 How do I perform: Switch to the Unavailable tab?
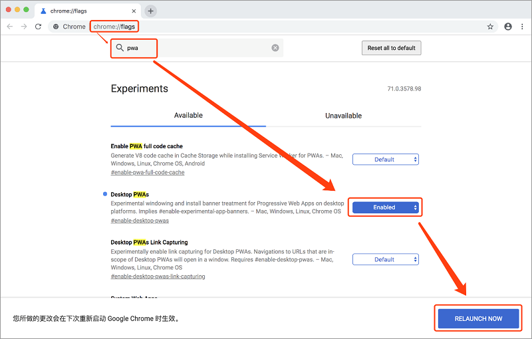pyautogui.click(x=343, y=116)
